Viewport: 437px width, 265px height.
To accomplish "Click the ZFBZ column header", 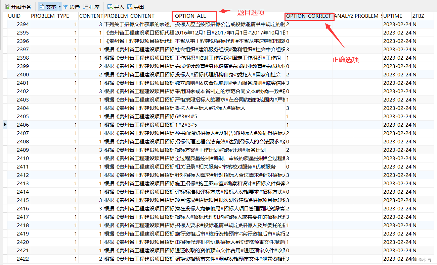I will 418,16.
